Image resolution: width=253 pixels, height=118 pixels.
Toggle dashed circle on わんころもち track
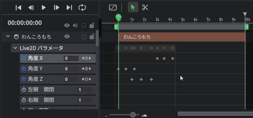click(83, 37)
